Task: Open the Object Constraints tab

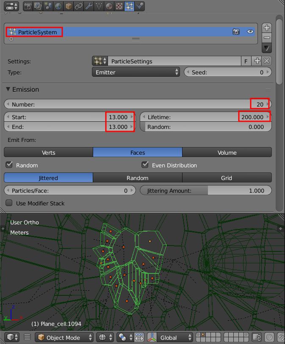Action: point(78,6)
